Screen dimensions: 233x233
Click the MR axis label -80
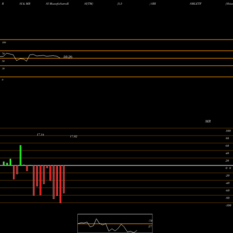click(x=227, y=198)
